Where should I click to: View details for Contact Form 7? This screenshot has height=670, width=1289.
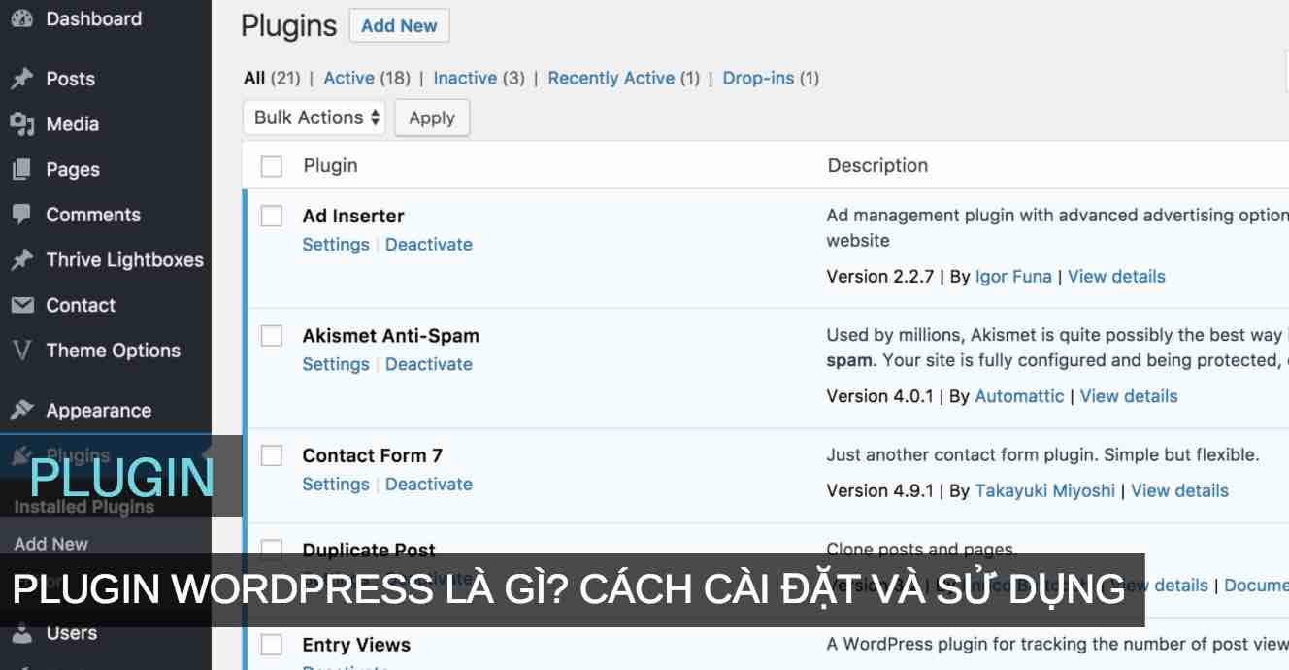click(1180, 491)
